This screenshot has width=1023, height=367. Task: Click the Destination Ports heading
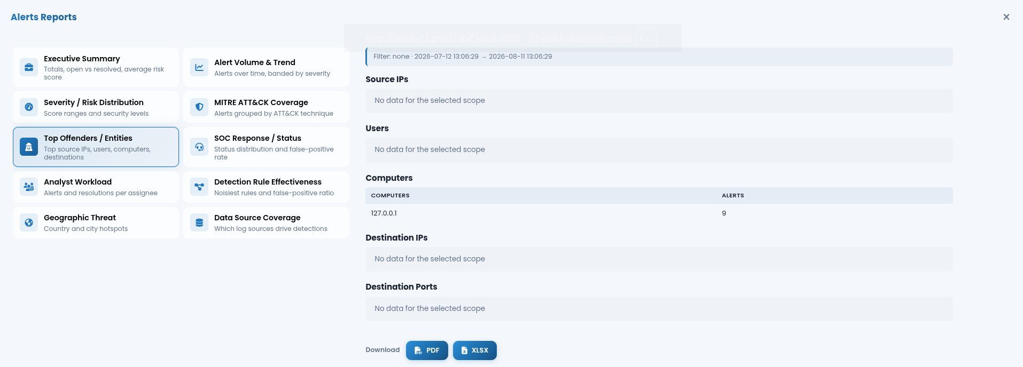click(401, 287)
